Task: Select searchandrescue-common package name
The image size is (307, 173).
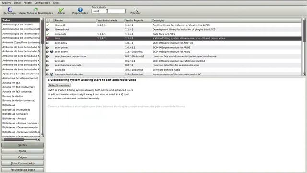Action: pyautogui.click(x=71, y=57)
